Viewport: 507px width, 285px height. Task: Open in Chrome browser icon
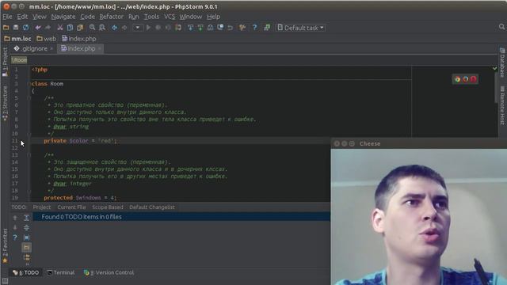pos(457,79)
